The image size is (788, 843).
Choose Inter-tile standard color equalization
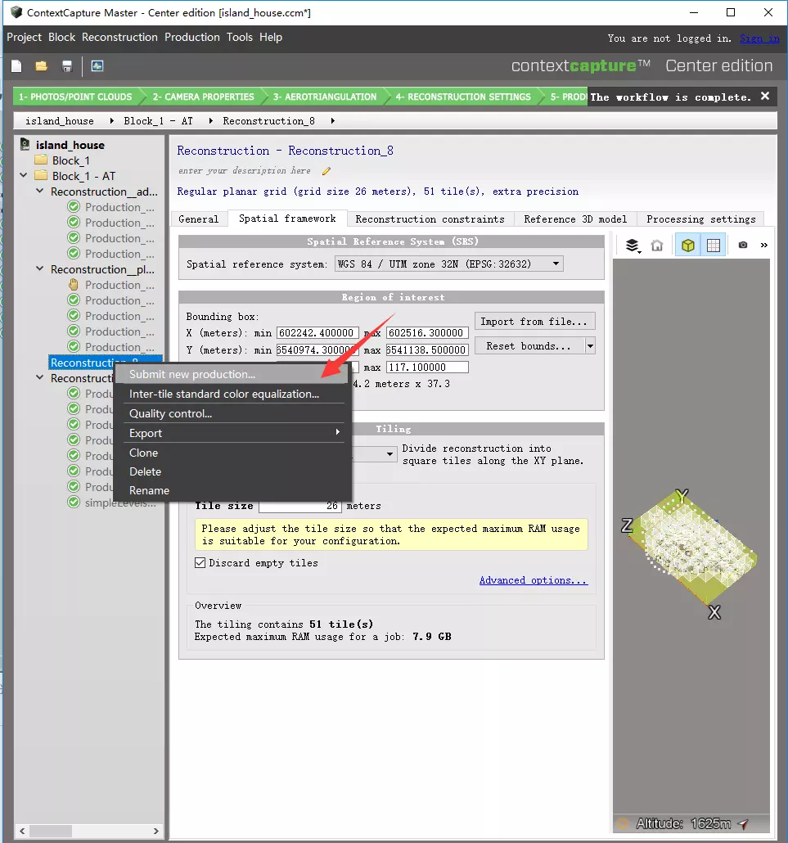coord(232,394)
